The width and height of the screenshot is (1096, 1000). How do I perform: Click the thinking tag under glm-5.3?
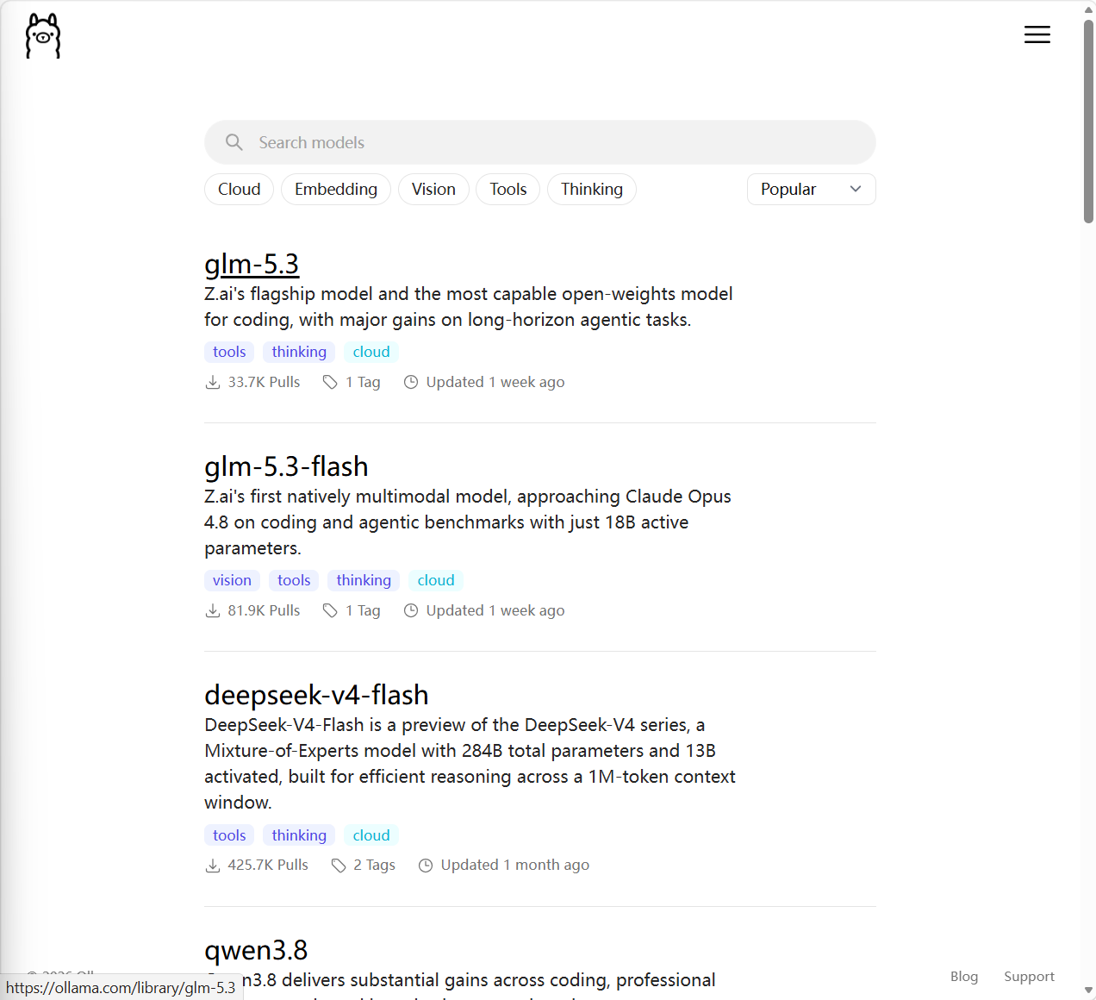pyautogui.click(x=299, y=352)
